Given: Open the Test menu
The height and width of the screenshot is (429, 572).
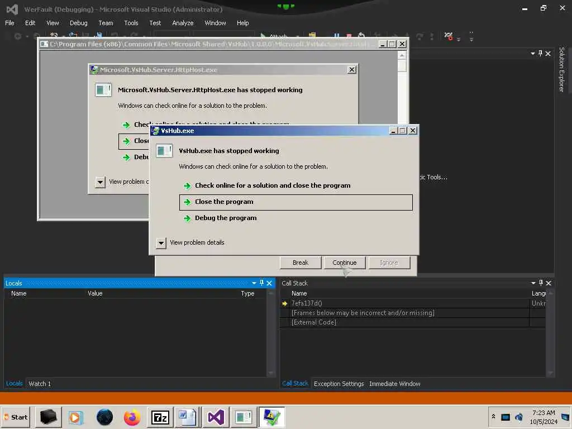Looking at the screenshot, I should coord(155,23).
